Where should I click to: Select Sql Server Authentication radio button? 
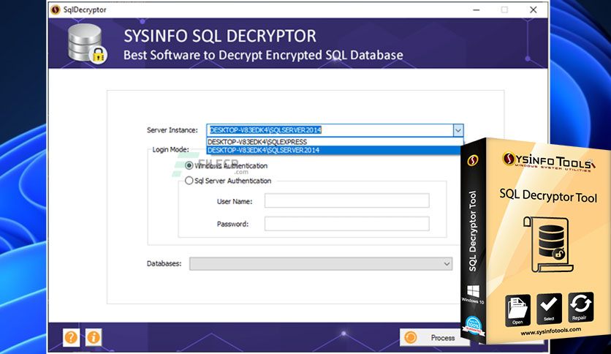(189, 181)
